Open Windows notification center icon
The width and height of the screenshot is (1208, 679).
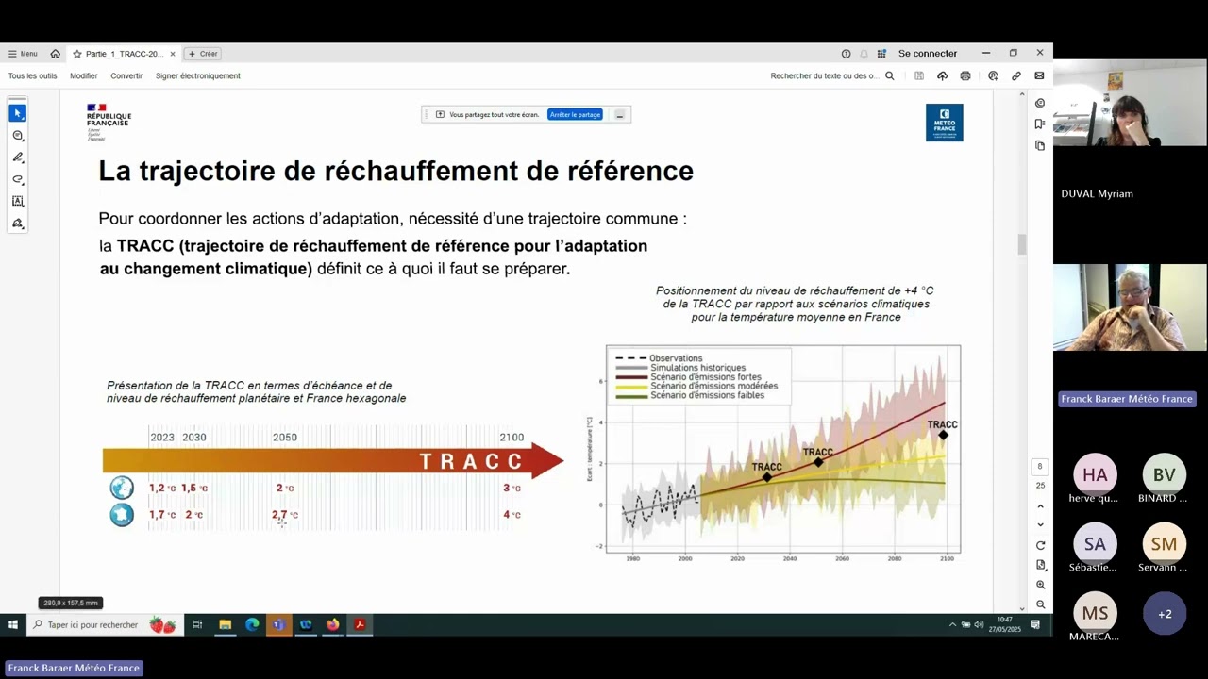1035,624
